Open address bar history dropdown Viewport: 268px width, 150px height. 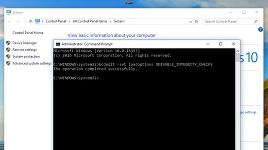[x=191, y=22]
